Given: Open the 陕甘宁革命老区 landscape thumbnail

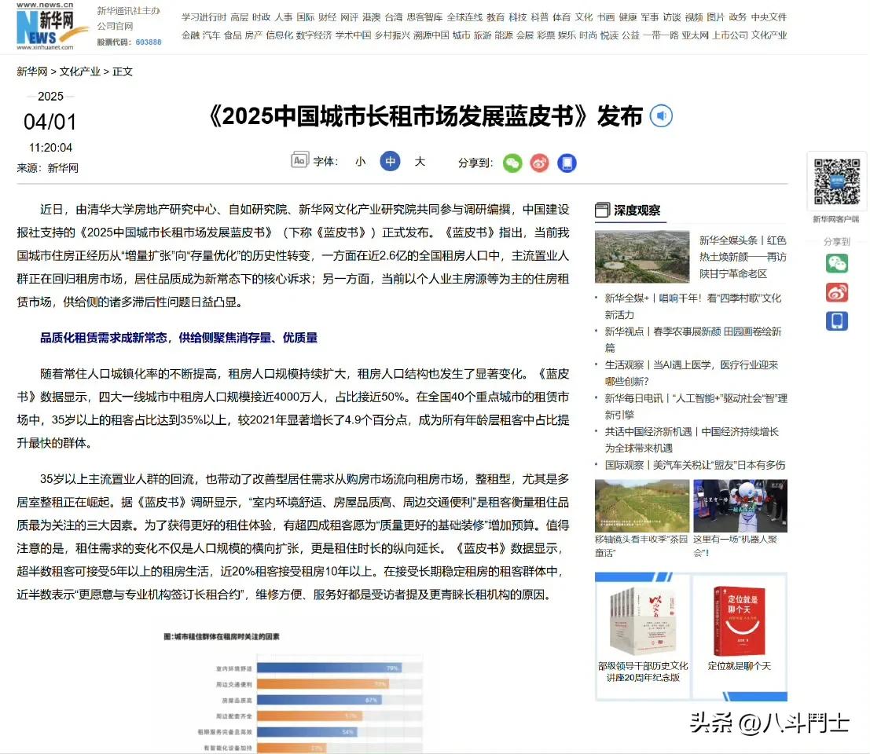Looking at the screenshot, I should pyautogui.click(x=642, y=257).
